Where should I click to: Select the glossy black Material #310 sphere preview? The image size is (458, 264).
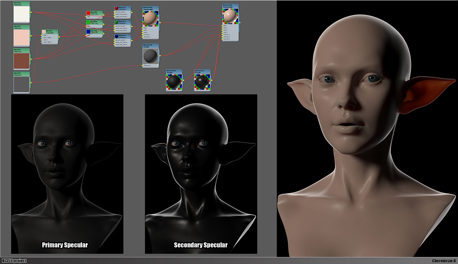click(203, 81)
